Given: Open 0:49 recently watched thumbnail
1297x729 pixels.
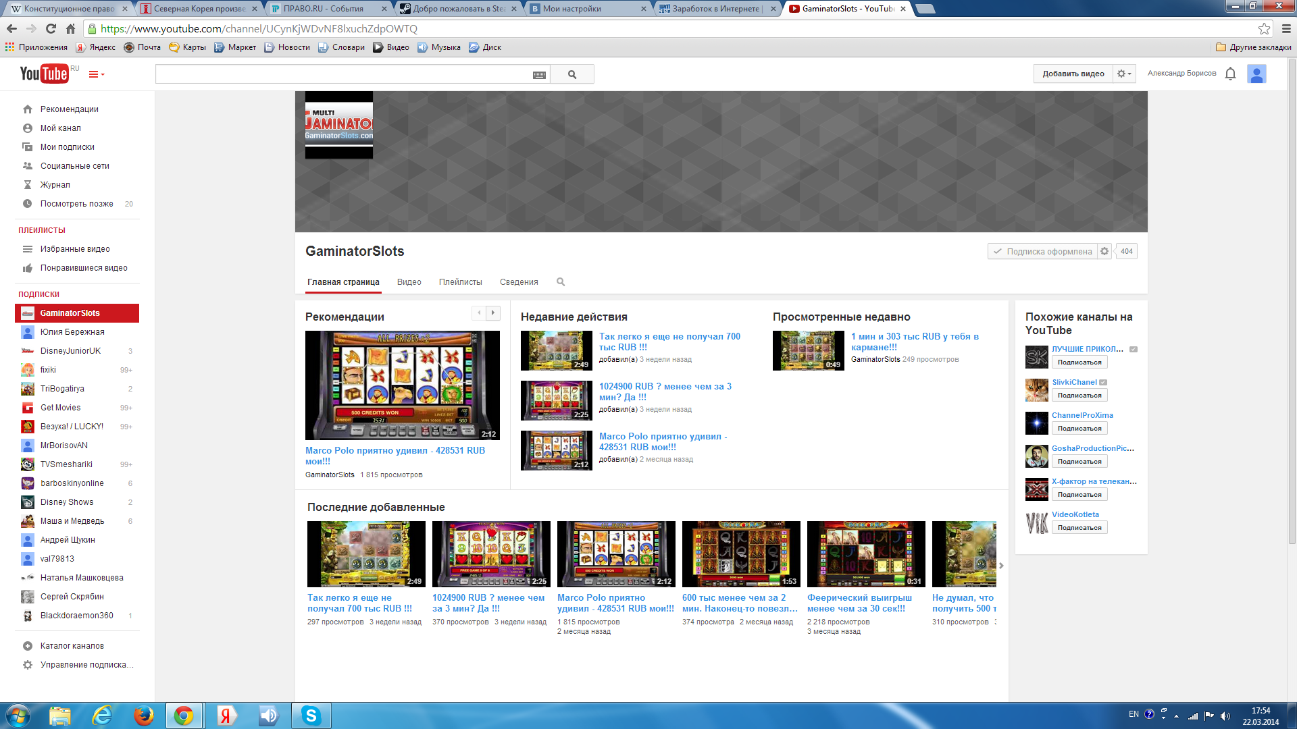Looking at the screenshot, I should [x=809, y=350].
